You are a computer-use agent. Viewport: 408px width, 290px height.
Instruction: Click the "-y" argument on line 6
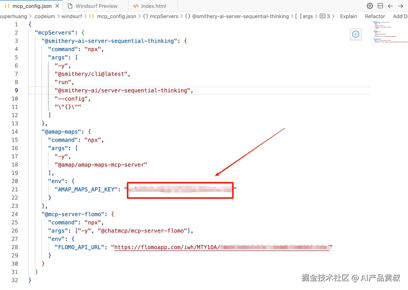tap(62, 66)
